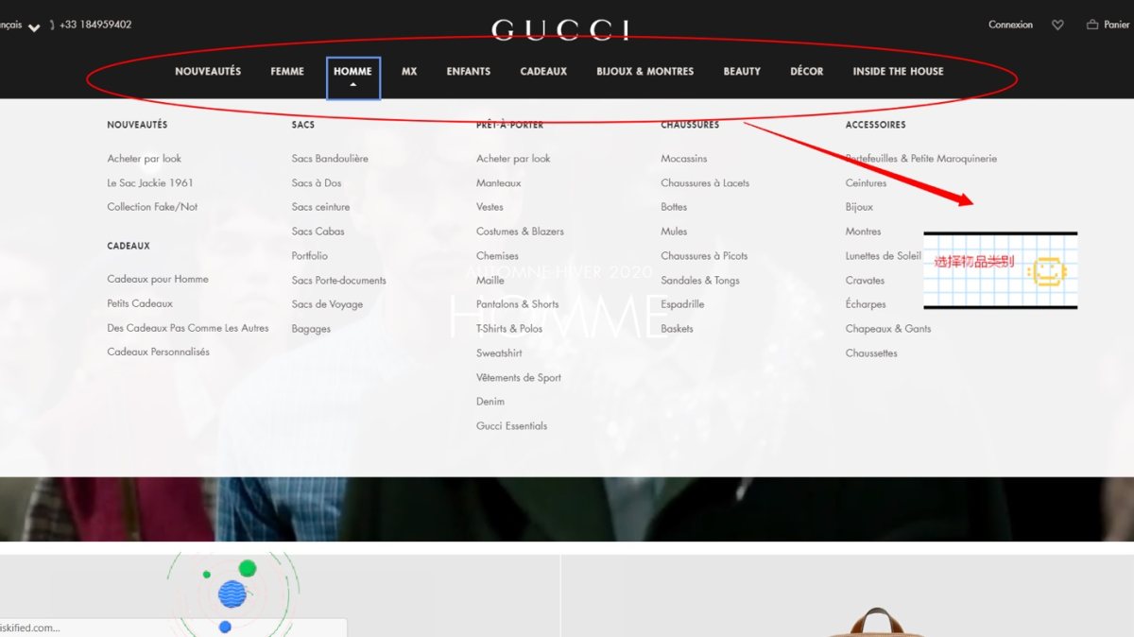Select Cadeaux pour Homme
Image resolution: width=1134 pixels, height=637 pixels.
pyautogui.click(x=158, y=279)
